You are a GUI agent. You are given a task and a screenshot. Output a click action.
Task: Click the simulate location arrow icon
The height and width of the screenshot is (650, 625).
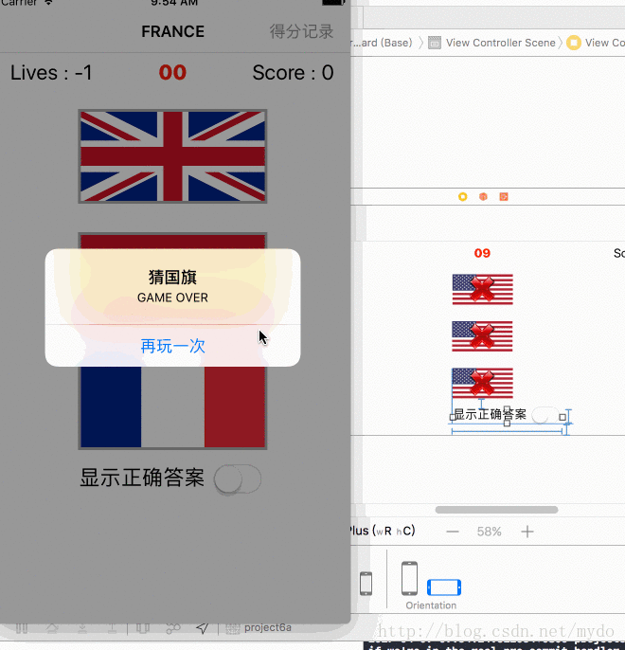click(x=202, y=628)
